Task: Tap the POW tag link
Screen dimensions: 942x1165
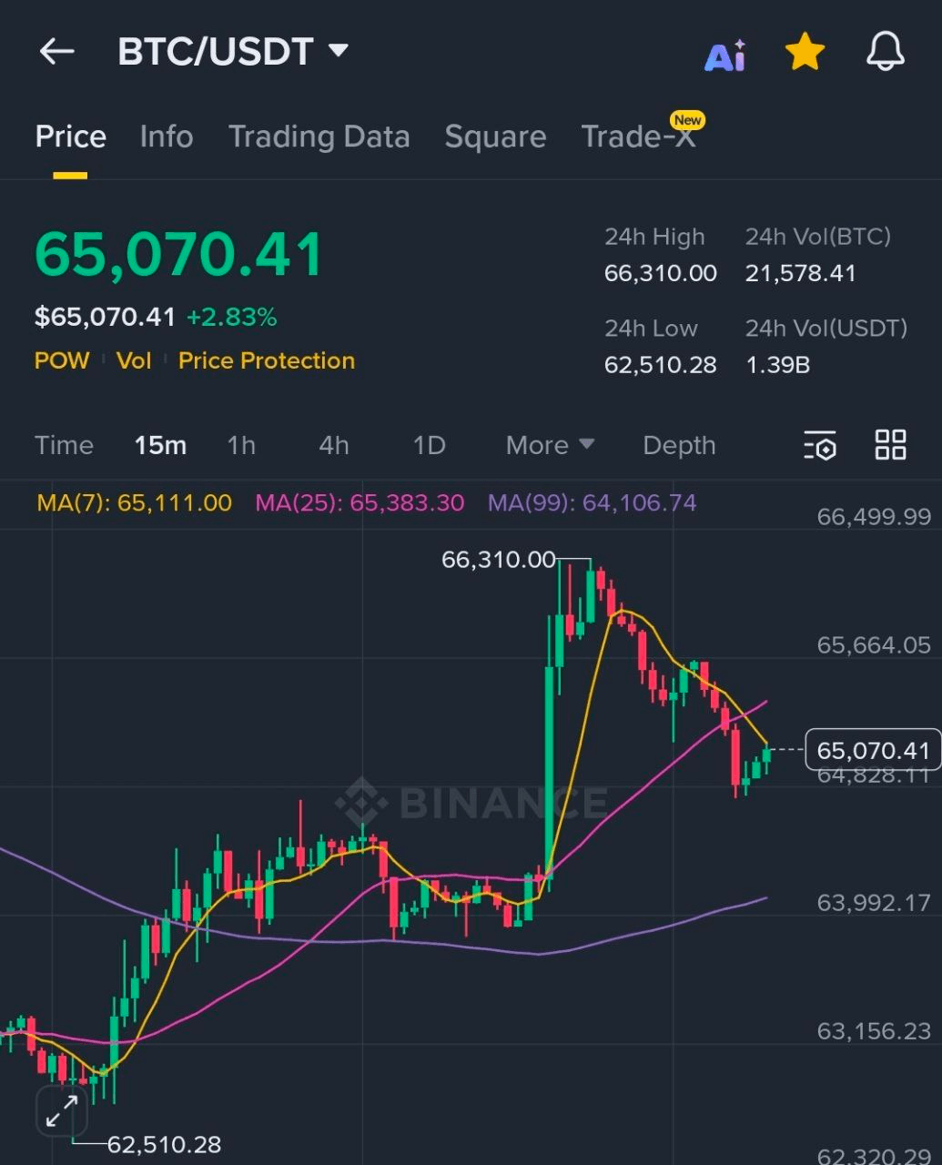Action: click(62, 360)
